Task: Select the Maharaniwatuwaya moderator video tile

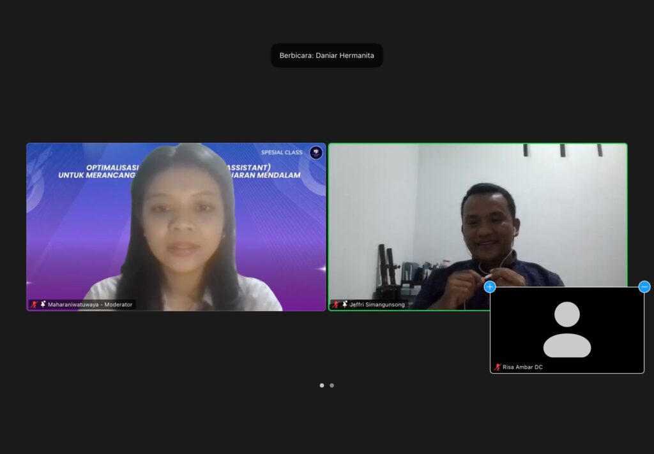Action: coord(176,226)
